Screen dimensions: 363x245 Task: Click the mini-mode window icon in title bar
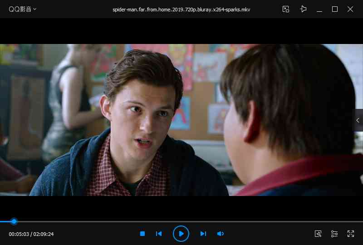pos(286,9)
